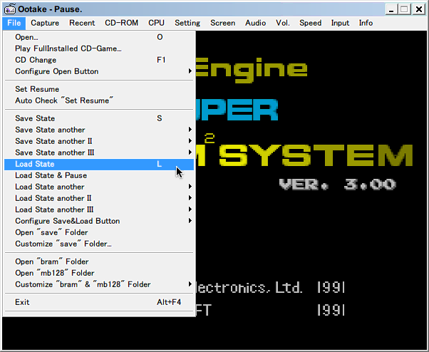Screen dimensions: 429x352
Task: Close the Ootake window
Action: pyautogui.click(x=418, y=9)
